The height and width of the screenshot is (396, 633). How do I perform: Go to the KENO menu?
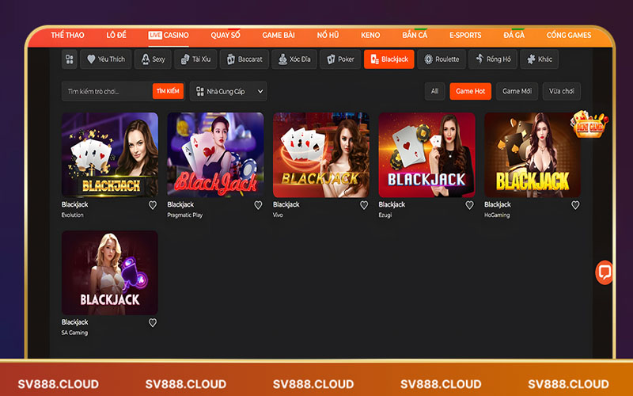[370, 35]
